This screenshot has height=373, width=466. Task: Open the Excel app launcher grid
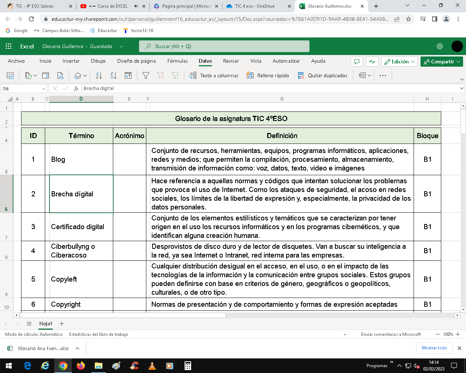(x=9, y=46)
